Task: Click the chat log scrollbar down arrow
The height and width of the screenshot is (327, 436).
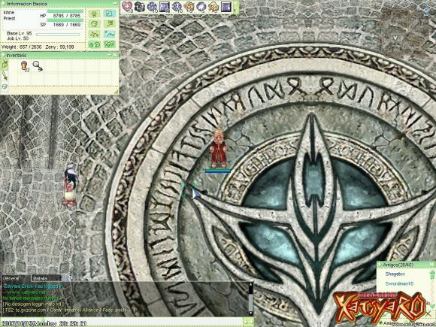Action: pyautogui.click(x=251, y=313)
